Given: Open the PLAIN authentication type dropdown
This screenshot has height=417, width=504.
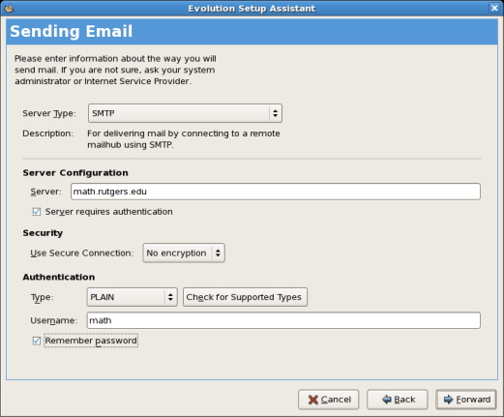Looking at the screenshot, I should [x=133, y=297].
